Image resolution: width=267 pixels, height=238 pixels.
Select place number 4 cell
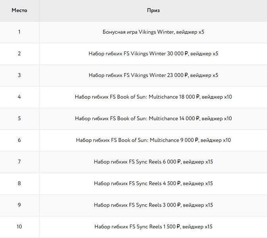point(19,97)
